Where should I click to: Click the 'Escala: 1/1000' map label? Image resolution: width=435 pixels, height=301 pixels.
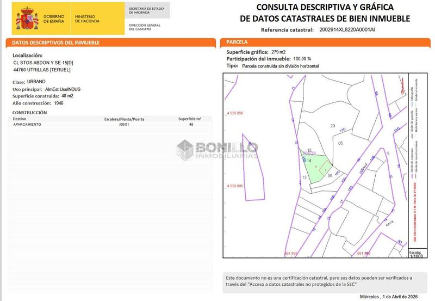[x=416, y=254]
